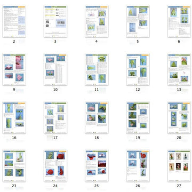192x192 pixels.
Task: Select page 16 thumbnail
Action: pos(14,118)
